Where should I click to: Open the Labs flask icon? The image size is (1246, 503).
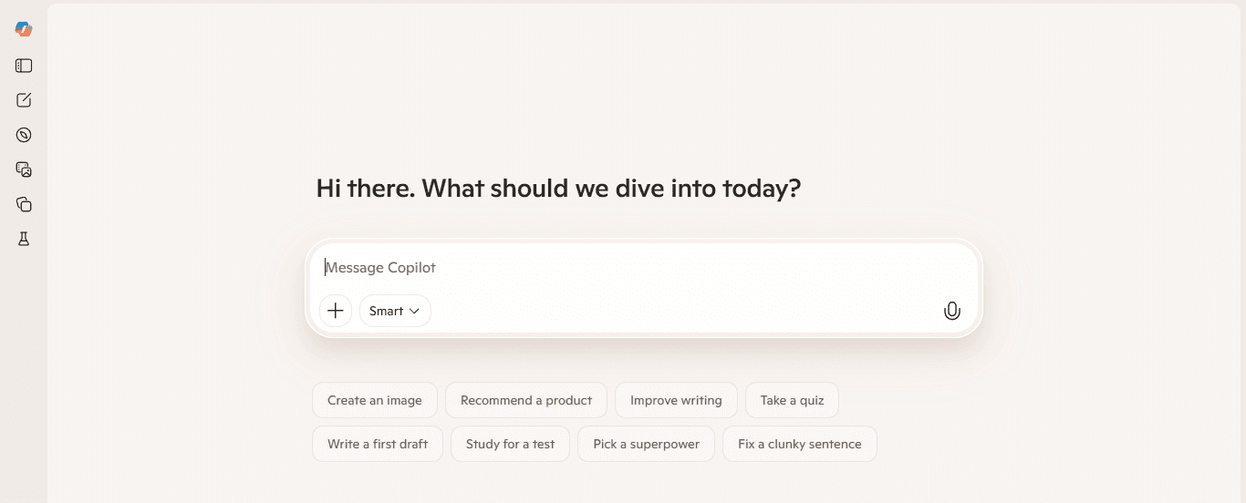[x=24, y=239]
